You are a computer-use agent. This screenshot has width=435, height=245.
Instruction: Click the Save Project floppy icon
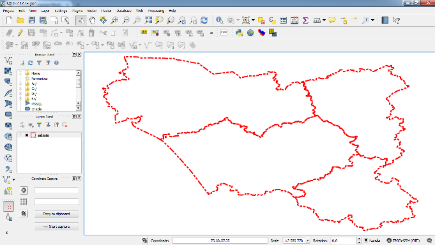click(x=32, y=20)
